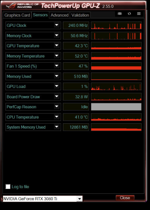Click the Republic of Gamers logo
The height and width of the screenshot is (210, 150).
pyautogui.click(x=22, y=6)
